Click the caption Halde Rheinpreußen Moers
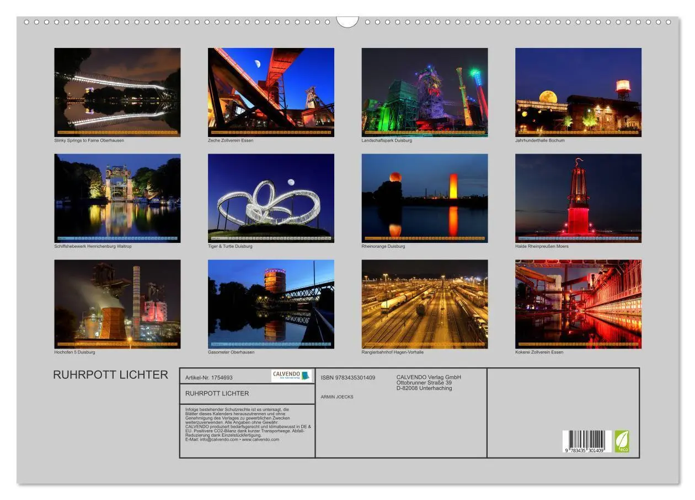695x500 pixels. tap(542, 246)
